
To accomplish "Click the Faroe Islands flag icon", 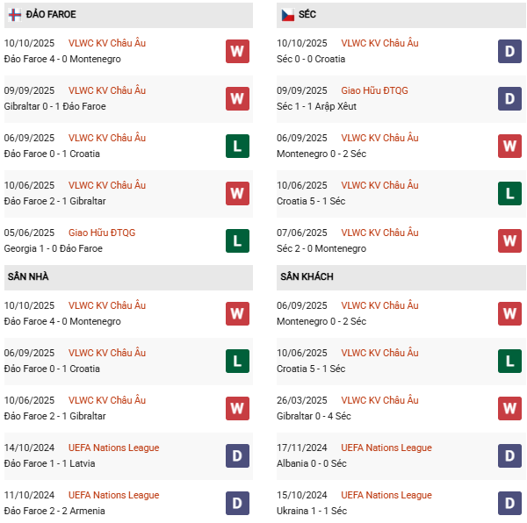I will pyautogui.click(x=15, y=15).
